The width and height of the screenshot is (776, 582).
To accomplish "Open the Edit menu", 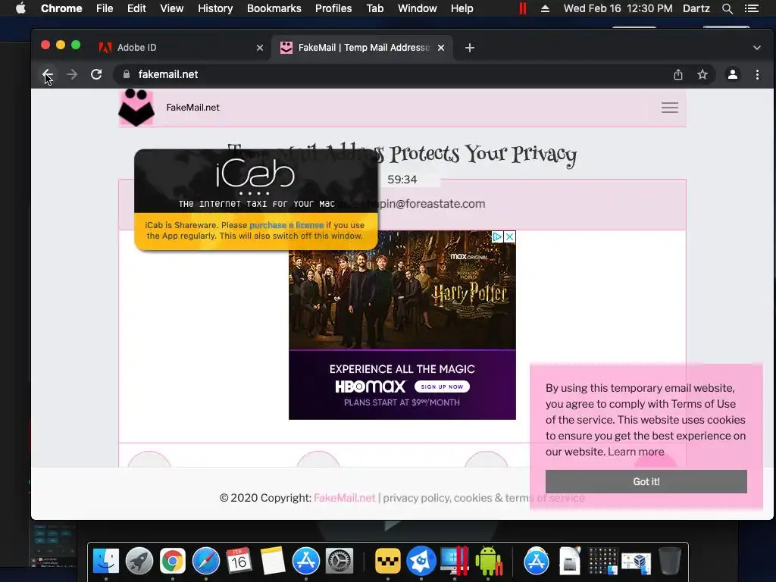I will click(136, 8).
